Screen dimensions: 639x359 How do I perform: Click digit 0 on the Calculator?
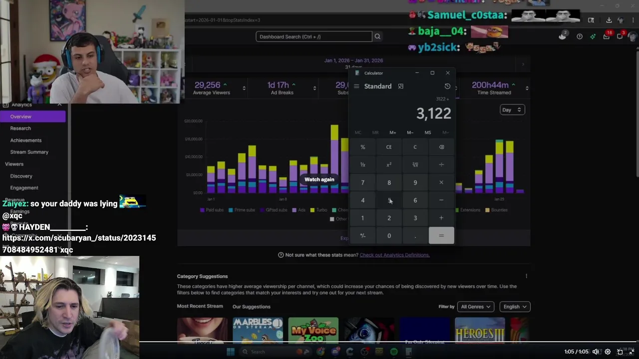tap(389, 236)
